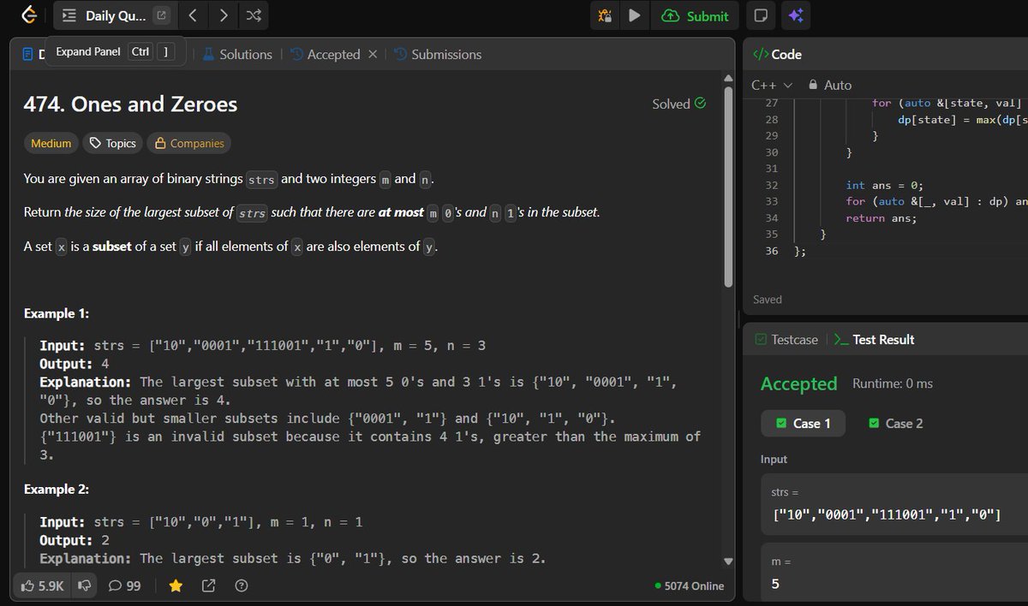Go to previous problem arrow
The height and width of the screenshot is (606, 1028).
(193, 15)
